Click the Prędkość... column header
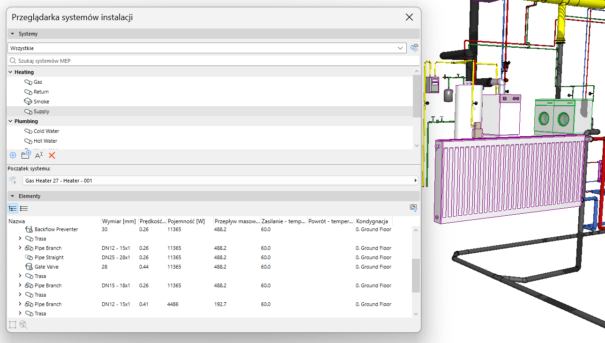Viewport: 605px width, 343px height. pos(152,221)
